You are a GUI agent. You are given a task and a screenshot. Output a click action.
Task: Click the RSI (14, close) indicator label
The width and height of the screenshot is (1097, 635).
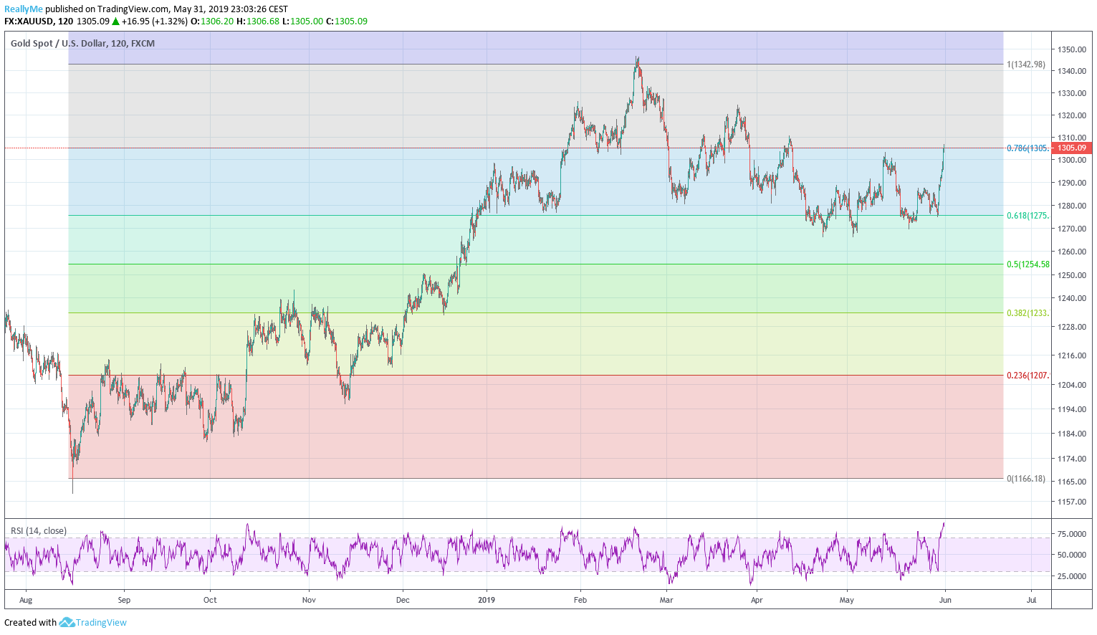coord(39,531)
